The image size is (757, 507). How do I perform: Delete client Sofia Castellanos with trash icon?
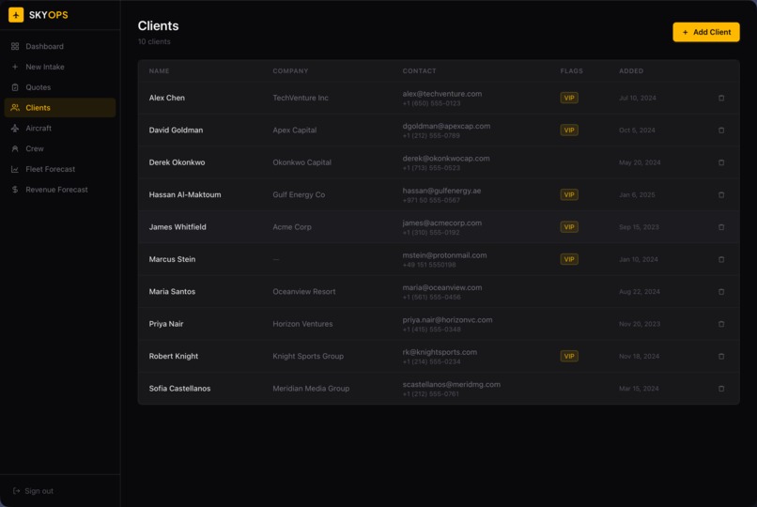coord(721,389)
